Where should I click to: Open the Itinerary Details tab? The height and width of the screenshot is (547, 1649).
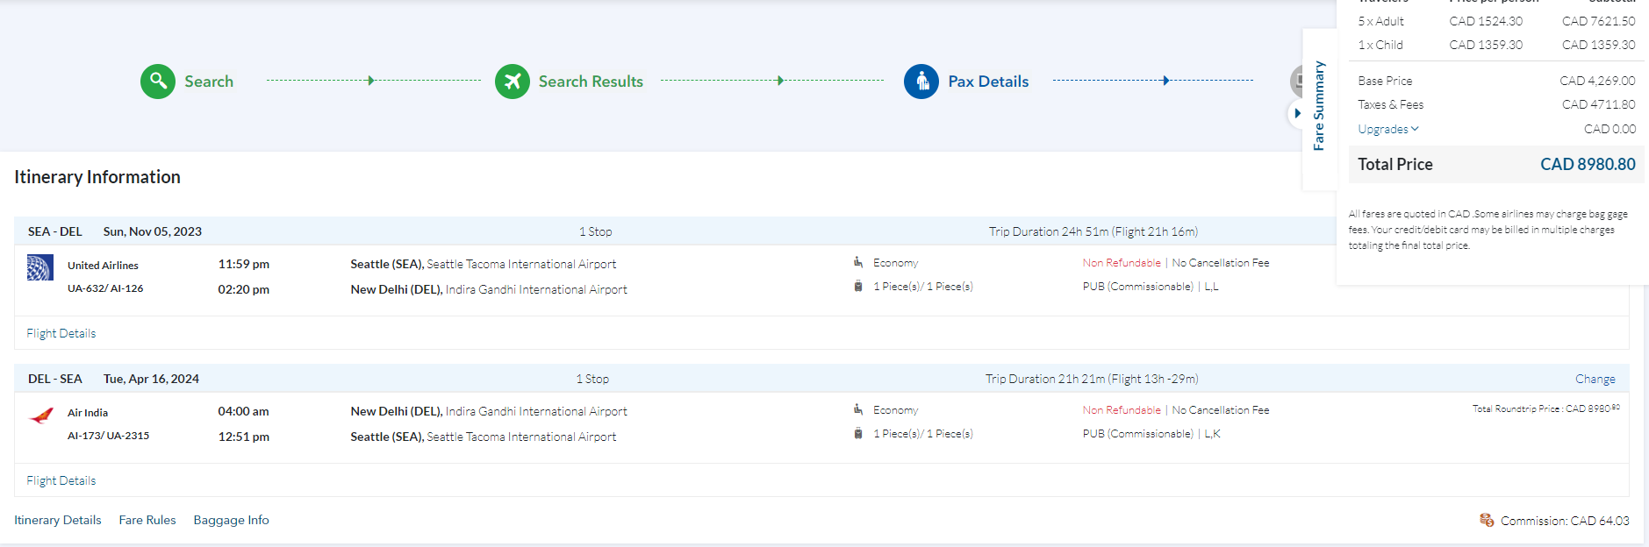point(58,520)
